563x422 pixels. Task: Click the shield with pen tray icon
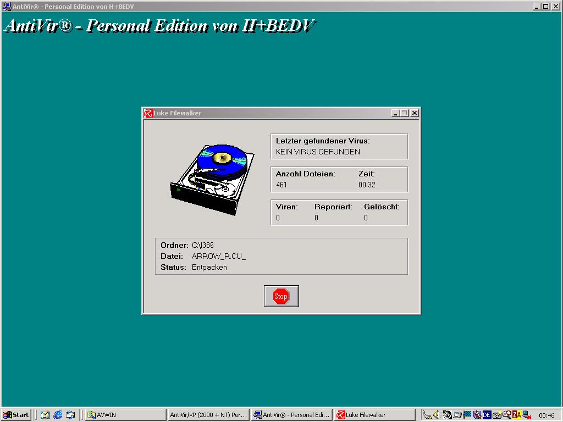477,415
